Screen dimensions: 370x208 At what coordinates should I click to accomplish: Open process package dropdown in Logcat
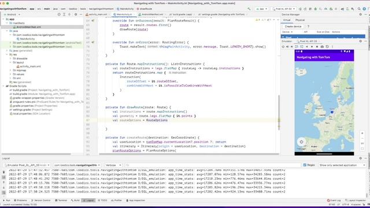[77, 165]
